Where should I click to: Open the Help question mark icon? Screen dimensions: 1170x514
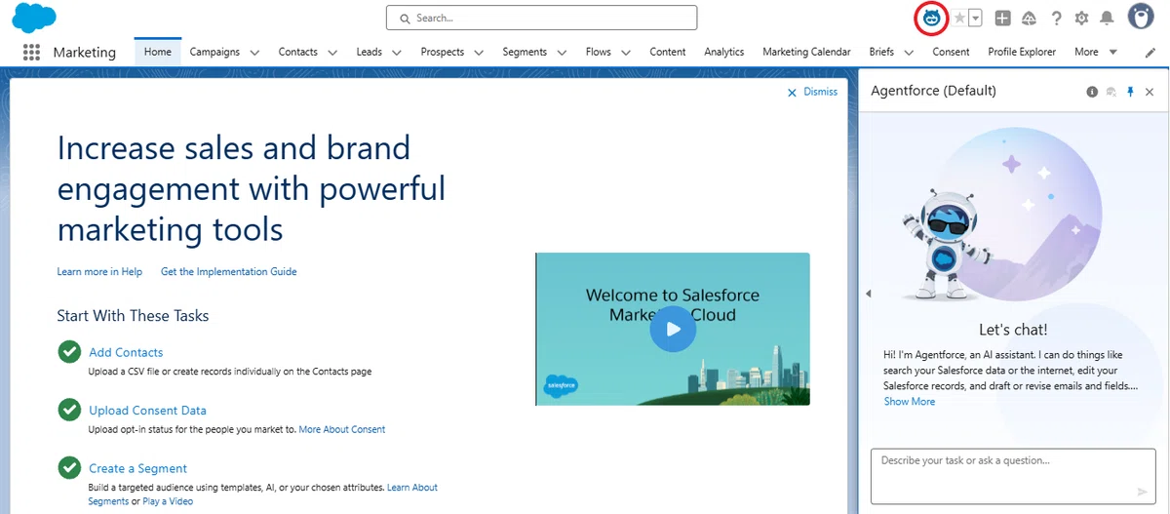[x=1056, y=19]
